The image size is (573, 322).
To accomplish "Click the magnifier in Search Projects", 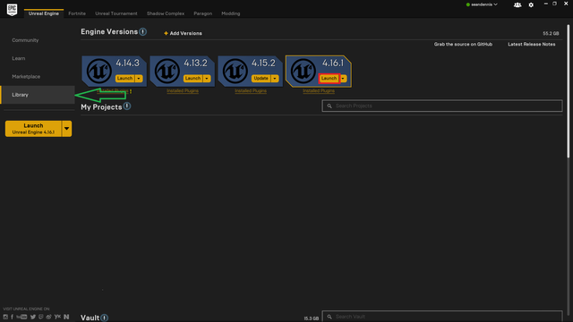I will click(x=329, y=106).
